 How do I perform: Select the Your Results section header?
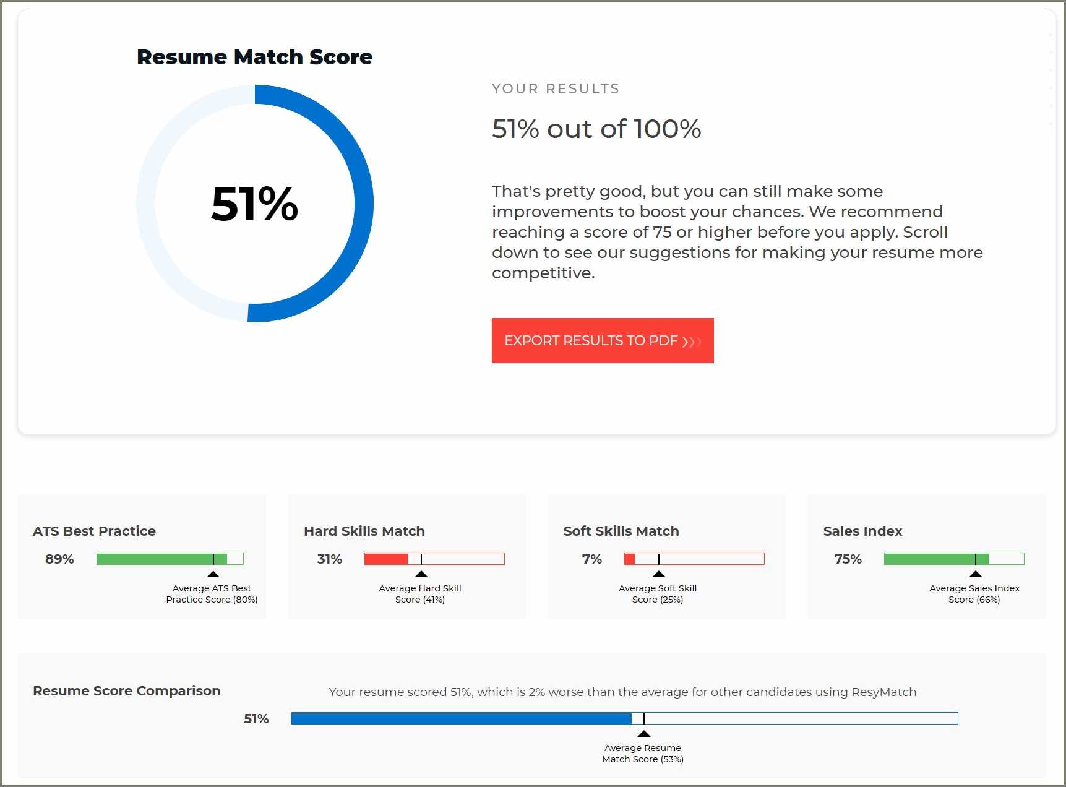pos(555,88)
